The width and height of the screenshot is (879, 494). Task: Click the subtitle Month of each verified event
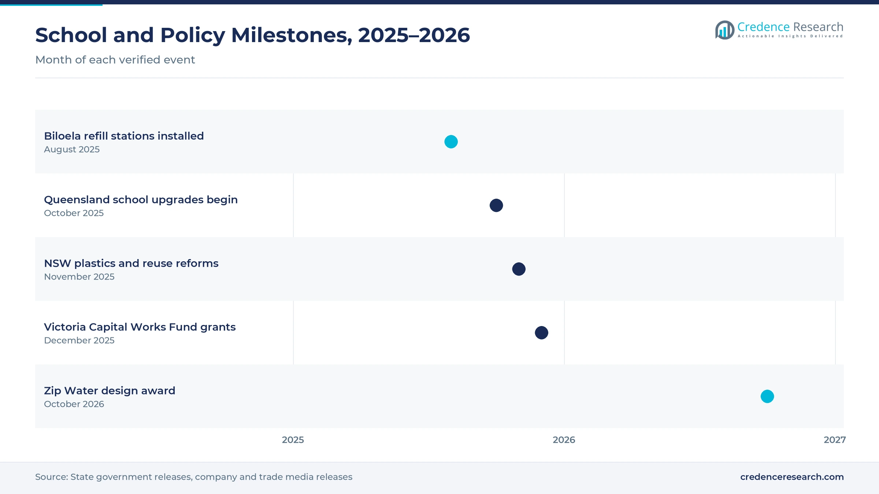115,60
